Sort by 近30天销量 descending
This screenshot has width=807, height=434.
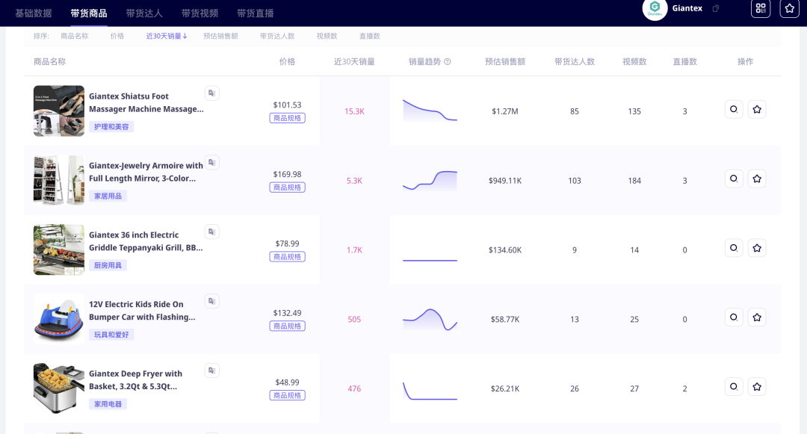coord(167,36)
